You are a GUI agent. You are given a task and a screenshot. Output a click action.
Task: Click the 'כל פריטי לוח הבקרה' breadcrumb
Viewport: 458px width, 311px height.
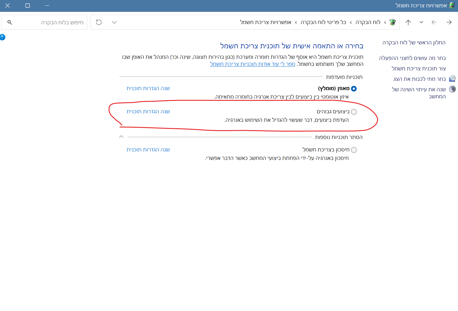[323, 22]
